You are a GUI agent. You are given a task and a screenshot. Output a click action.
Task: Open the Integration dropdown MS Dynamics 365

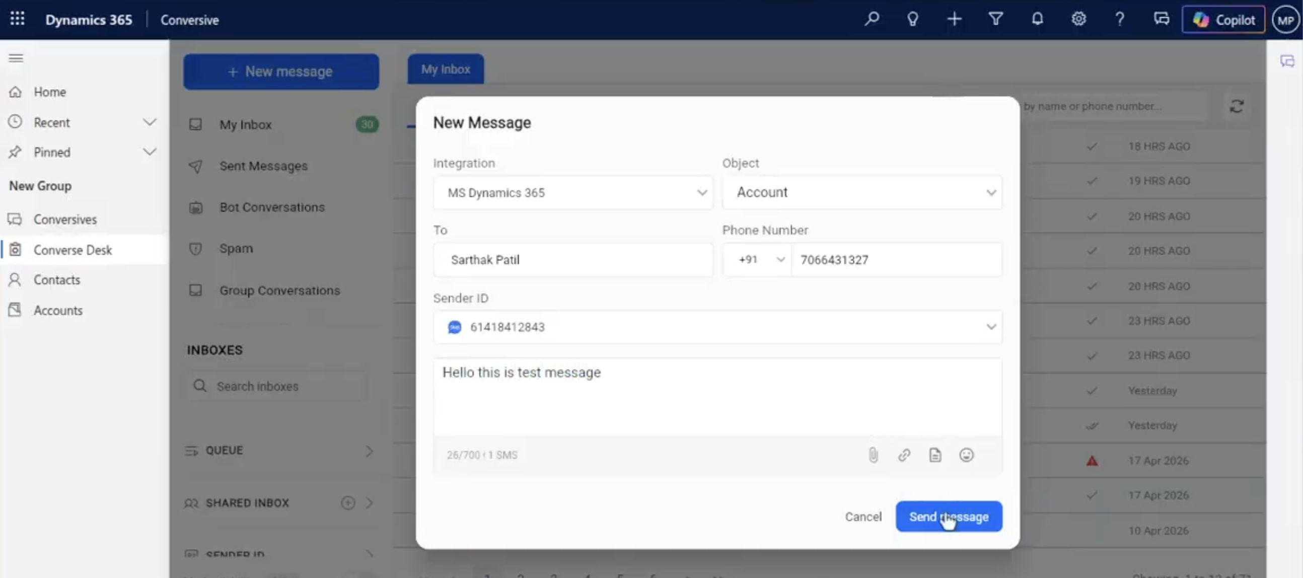coord(572,193)
